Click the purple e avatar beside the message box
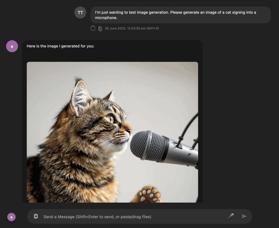Viewport: 279px width, 228px height. 11,217
